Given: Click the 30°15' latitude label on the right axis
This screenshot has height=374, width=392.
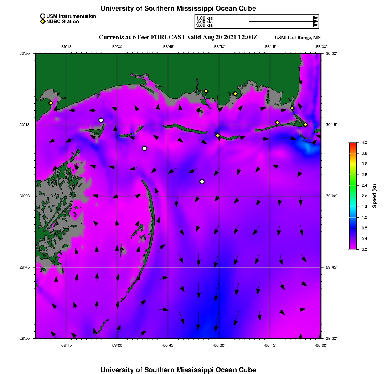Looking at the screenshot, I should tap(331, 125).
